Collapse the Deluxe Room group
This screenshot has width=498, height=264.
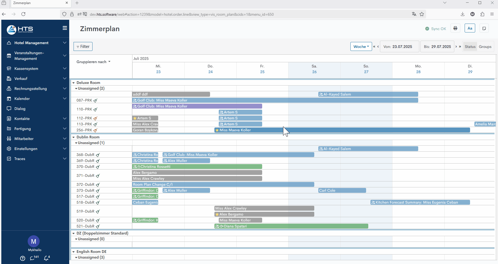[x=74, y=83]
